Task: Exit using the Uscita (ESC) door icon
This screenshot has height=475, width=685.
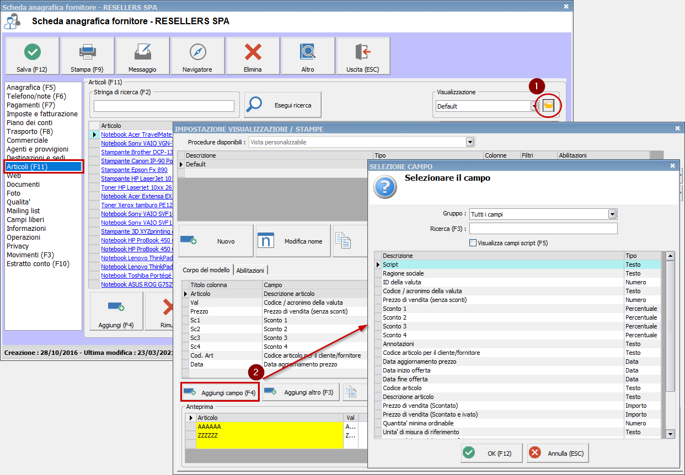Action: click(x=363, y=52)
